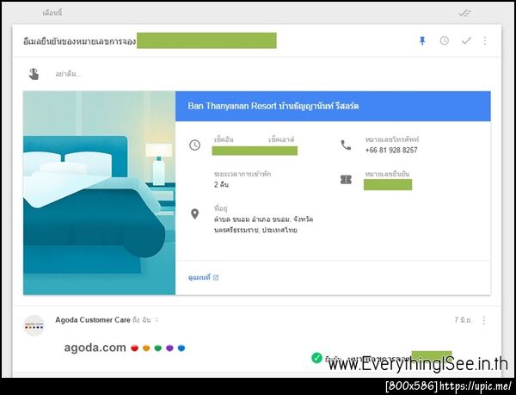The width and height of the screenshot is (516, 395).
Task: Click the Agoda sender avatar
Action: (x=34, y=325)
